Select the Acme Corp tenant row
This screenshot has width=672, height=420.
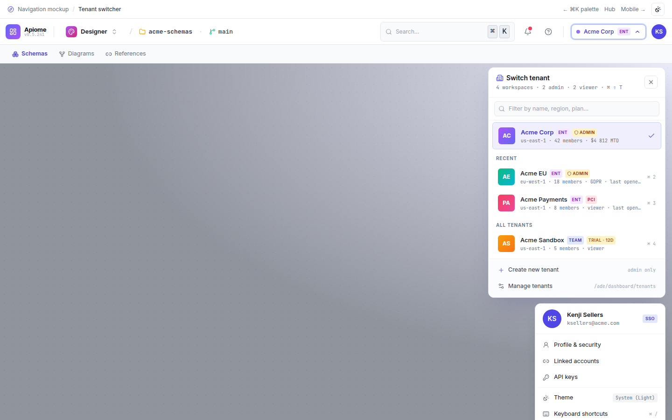pyautogui.click(x=577, y=136)
